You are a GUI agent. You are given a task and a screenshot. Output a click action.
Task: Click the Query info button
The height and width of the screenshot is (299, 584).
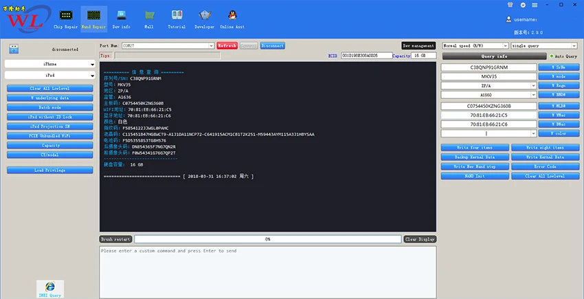point(494,56)
